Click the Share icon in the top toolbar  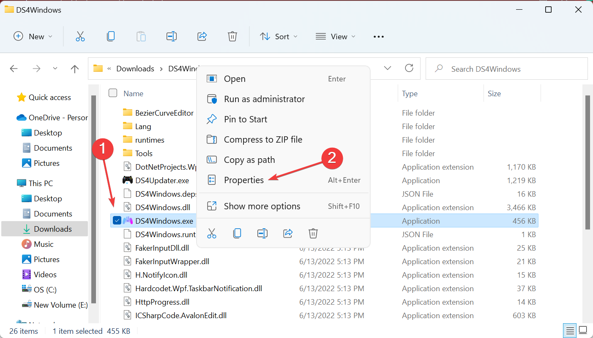pos(202,36)
